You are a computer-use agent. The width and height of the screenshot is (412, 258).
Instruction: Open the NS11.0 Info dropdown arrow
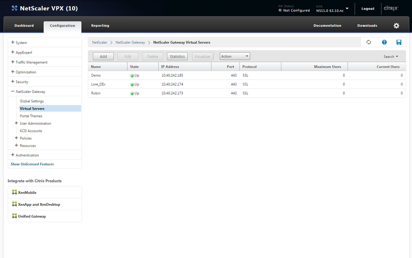(x=347, y=8)
